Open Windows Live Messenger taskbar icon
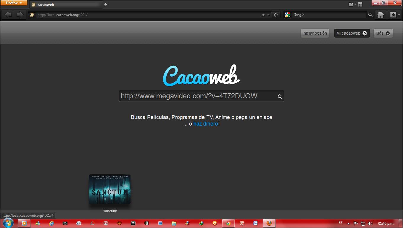The height and width of the screenshot is (228, 403). [x=38, y=223]
